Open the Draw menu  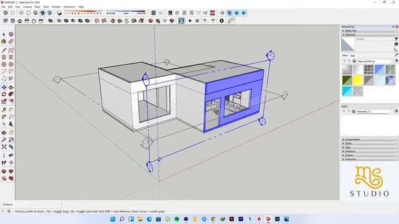coord(37,7)
